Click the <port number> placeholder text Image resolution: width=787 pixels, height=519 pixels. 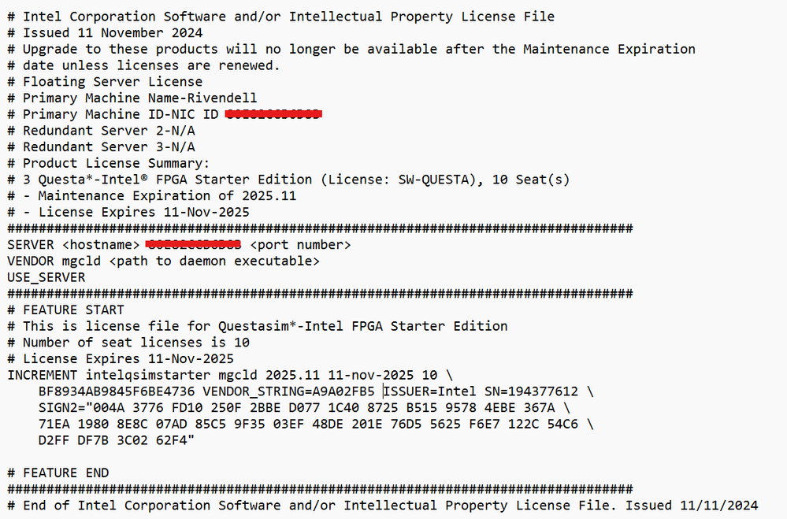[x=300, y=245]
